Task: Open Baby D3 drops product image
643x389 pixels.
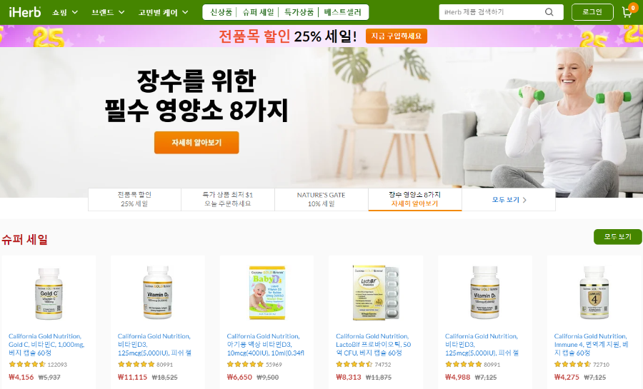Action: [x=267, y=293]
